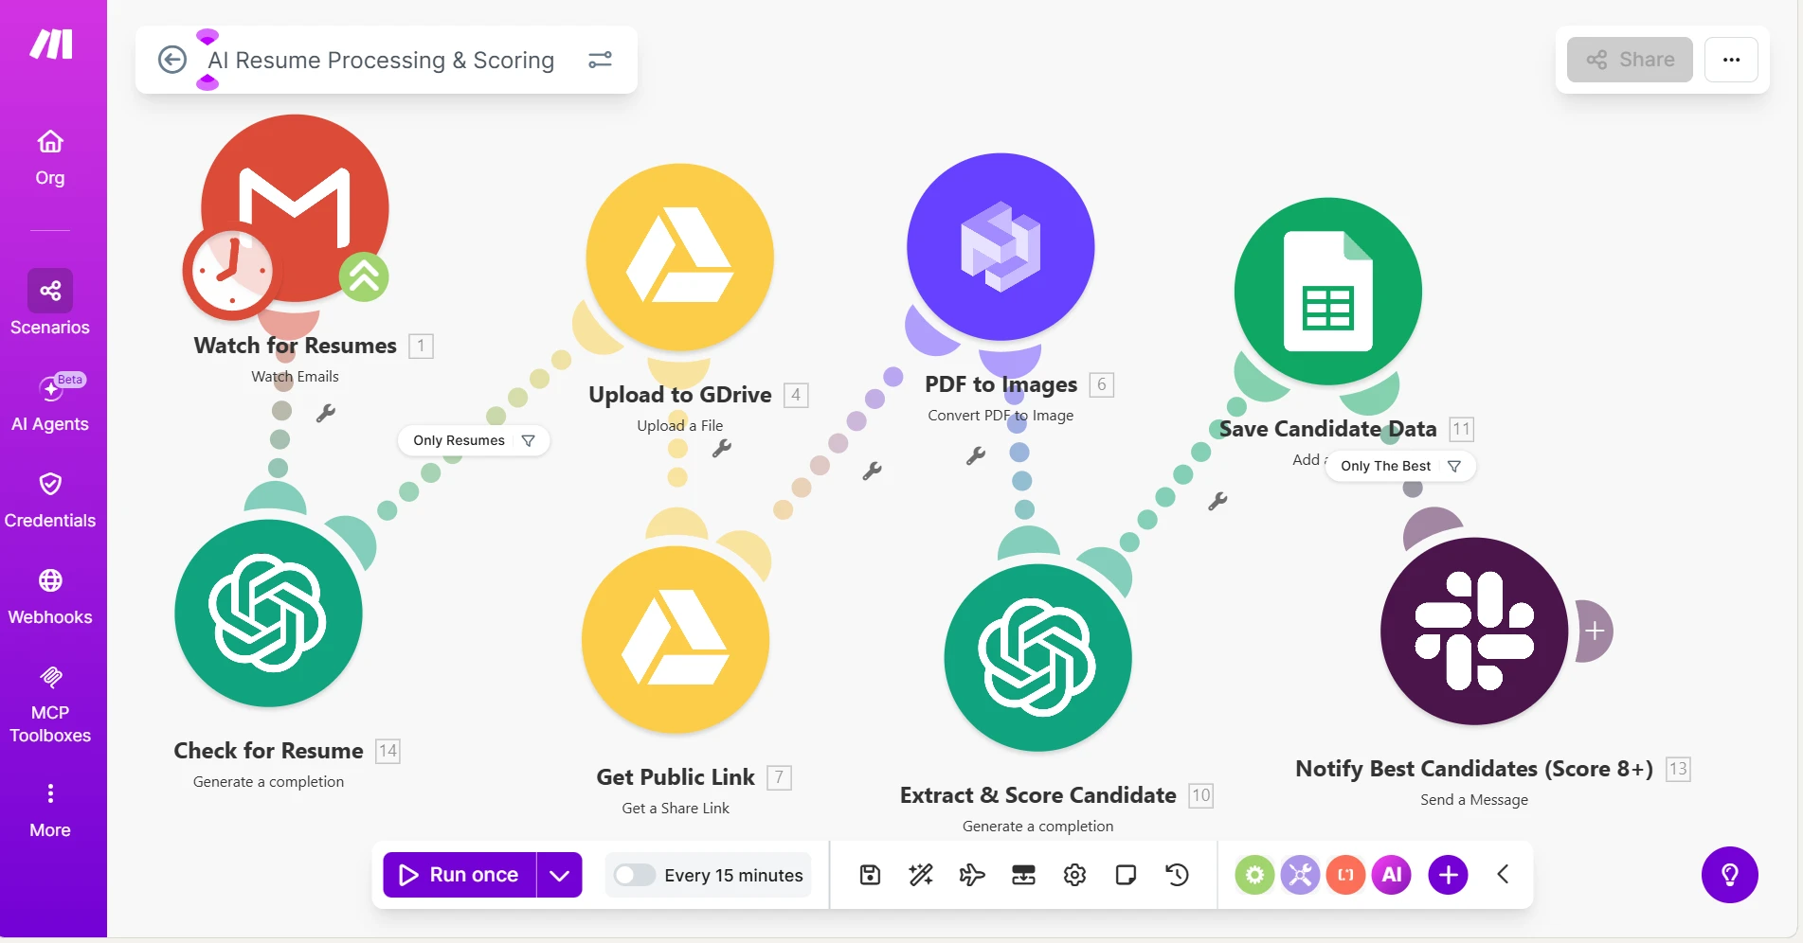
Task: Click the Get Public Link label
Action: (x=676, y=777)
